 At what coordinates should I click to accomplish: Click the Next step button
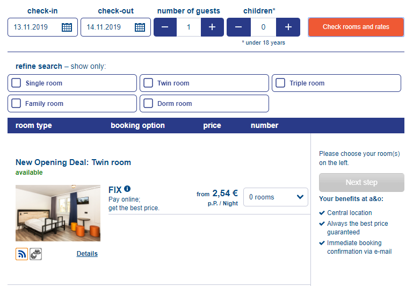pyautogui.click(x=361, y=182)
